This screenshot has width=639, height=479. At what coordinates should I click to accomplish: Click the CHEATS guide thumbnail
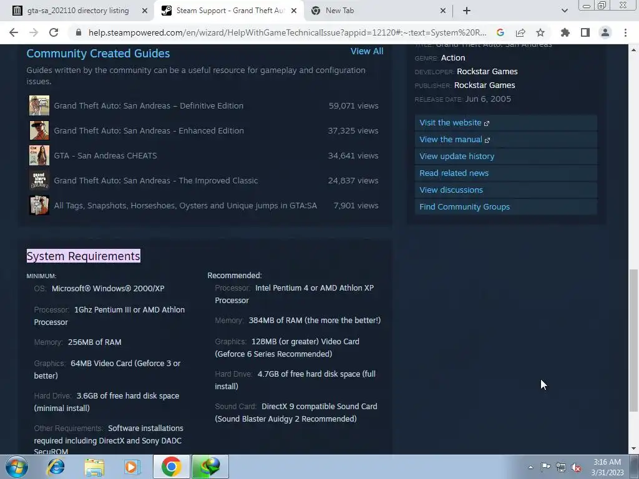[x=39, y=155]
